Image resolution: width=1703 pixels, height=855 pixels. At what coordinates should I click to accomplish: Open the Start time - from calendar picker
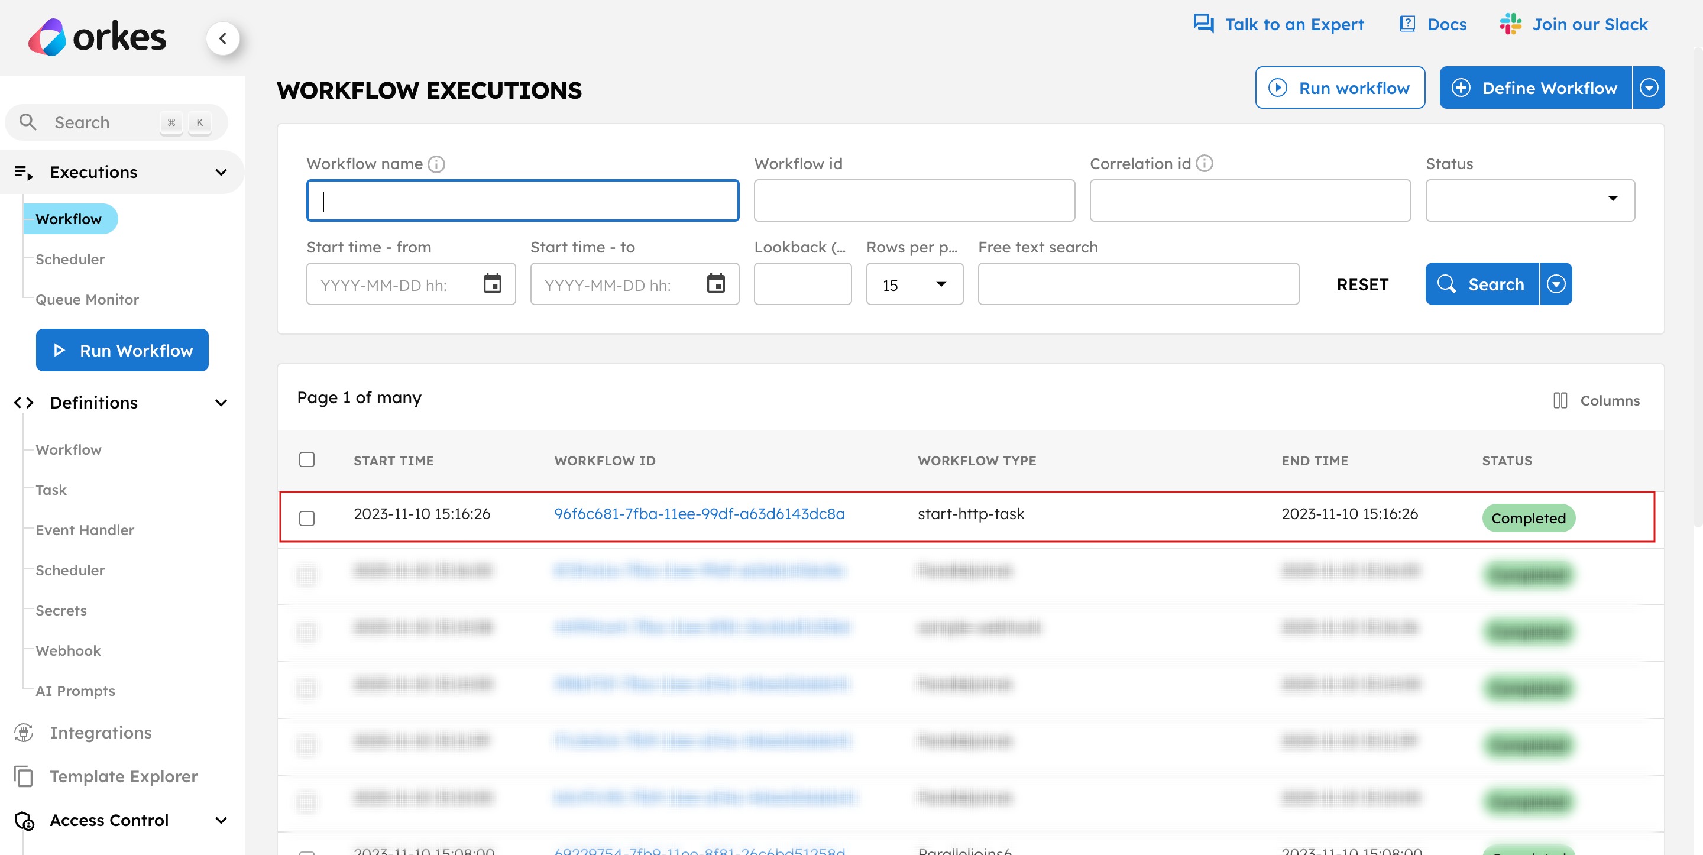(x=492, y=283)
